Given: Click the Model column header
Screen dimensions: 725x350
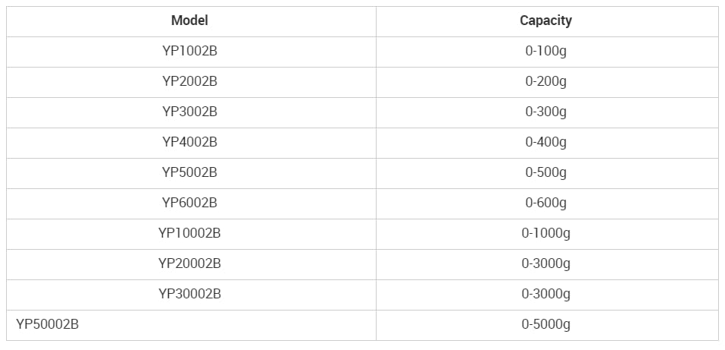Looking at the screenshot, I should click(x=189, y=20).
